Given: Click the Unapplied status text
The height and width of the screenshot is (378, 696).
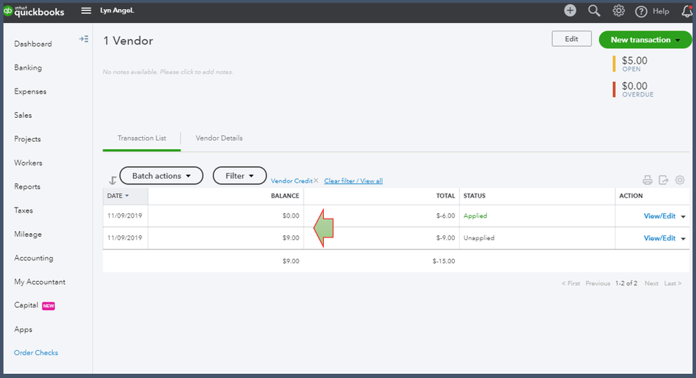Looking at the screenshot, I should (478, 238).
